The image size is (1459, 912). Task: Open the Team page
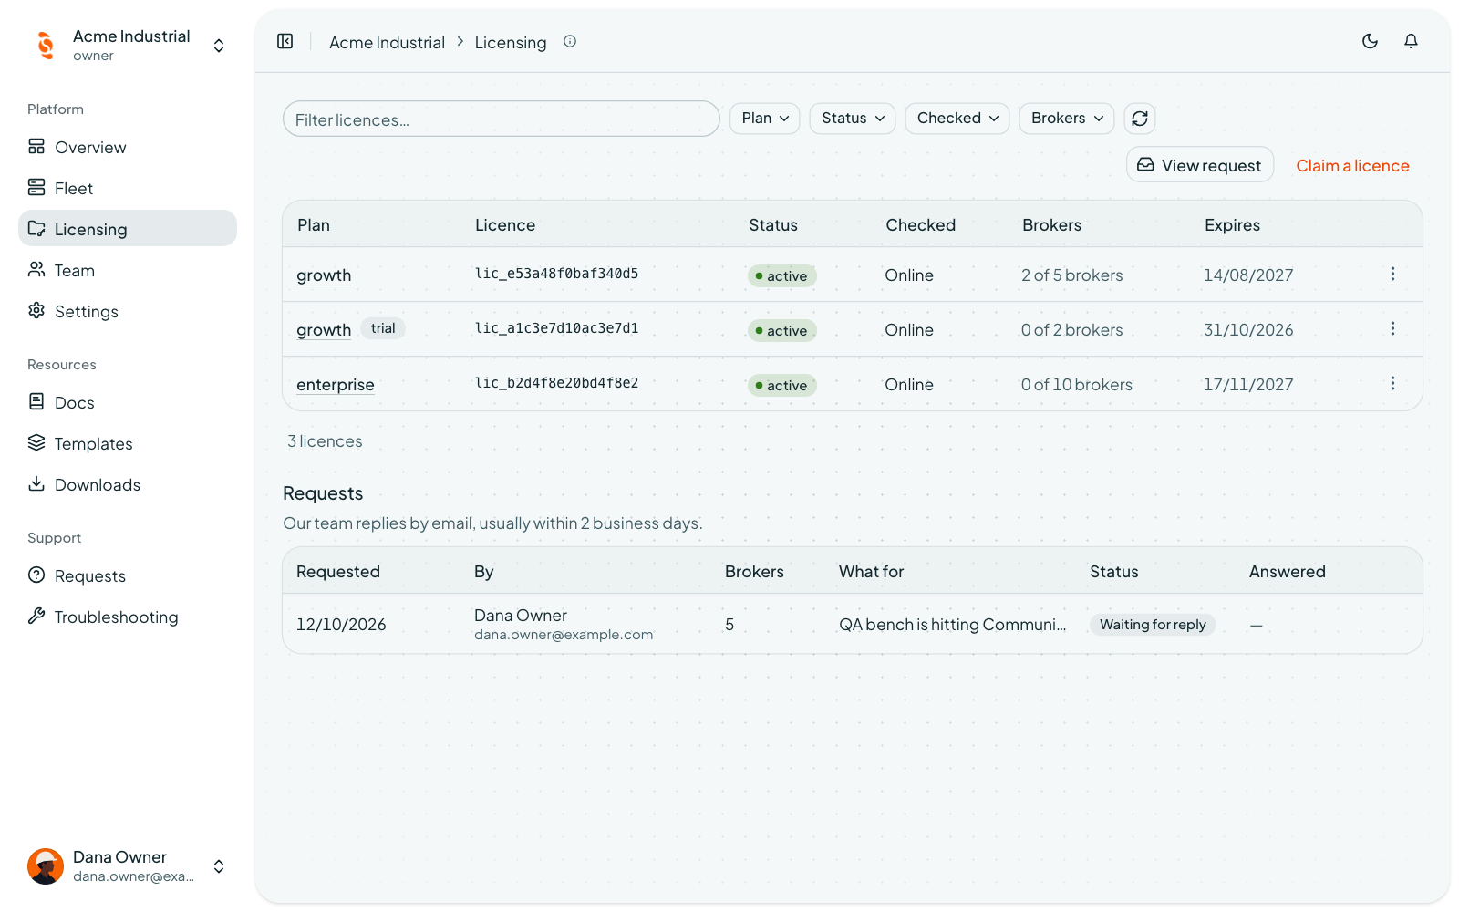click(128, 270)
